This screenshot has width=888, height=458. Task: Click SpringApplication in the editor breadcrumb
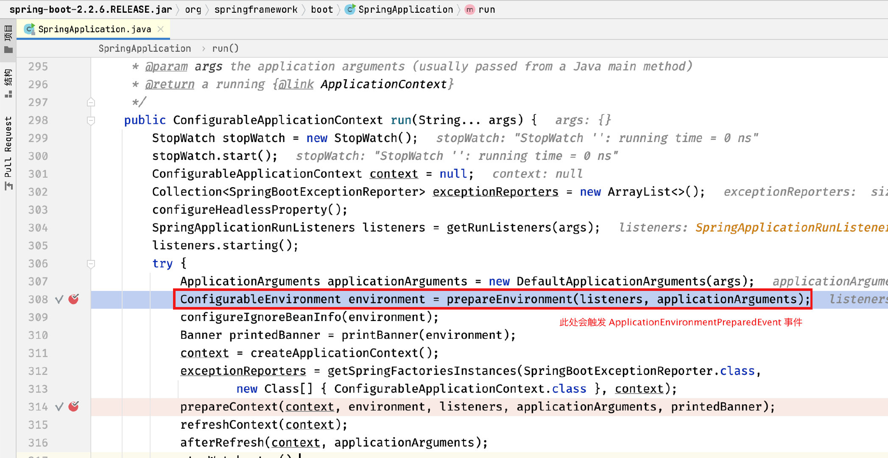(x=145, y=48)
